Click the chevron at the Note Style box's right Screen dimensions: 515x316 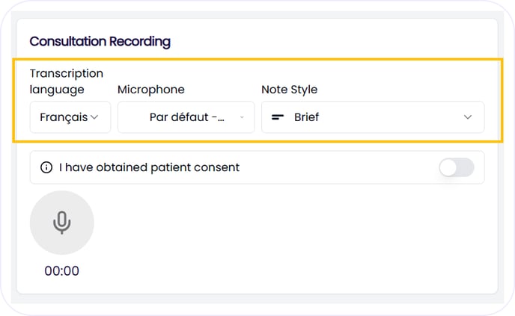(468, 117)
